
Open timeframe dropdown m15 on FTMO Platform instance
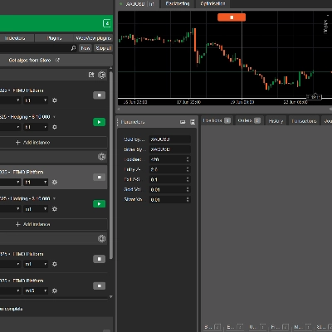click(x=36, y=290)
